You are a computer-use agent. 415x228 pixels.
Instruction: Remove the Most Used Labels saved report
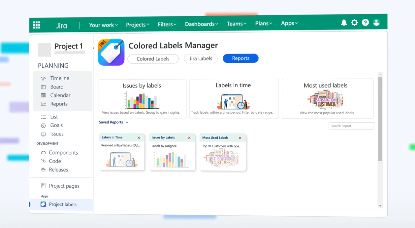click(x=240, y=138)
